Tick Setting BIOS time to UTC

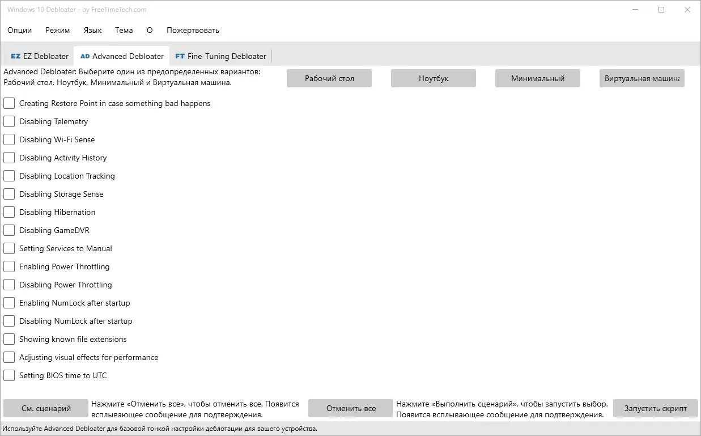(x=9, y=375)
